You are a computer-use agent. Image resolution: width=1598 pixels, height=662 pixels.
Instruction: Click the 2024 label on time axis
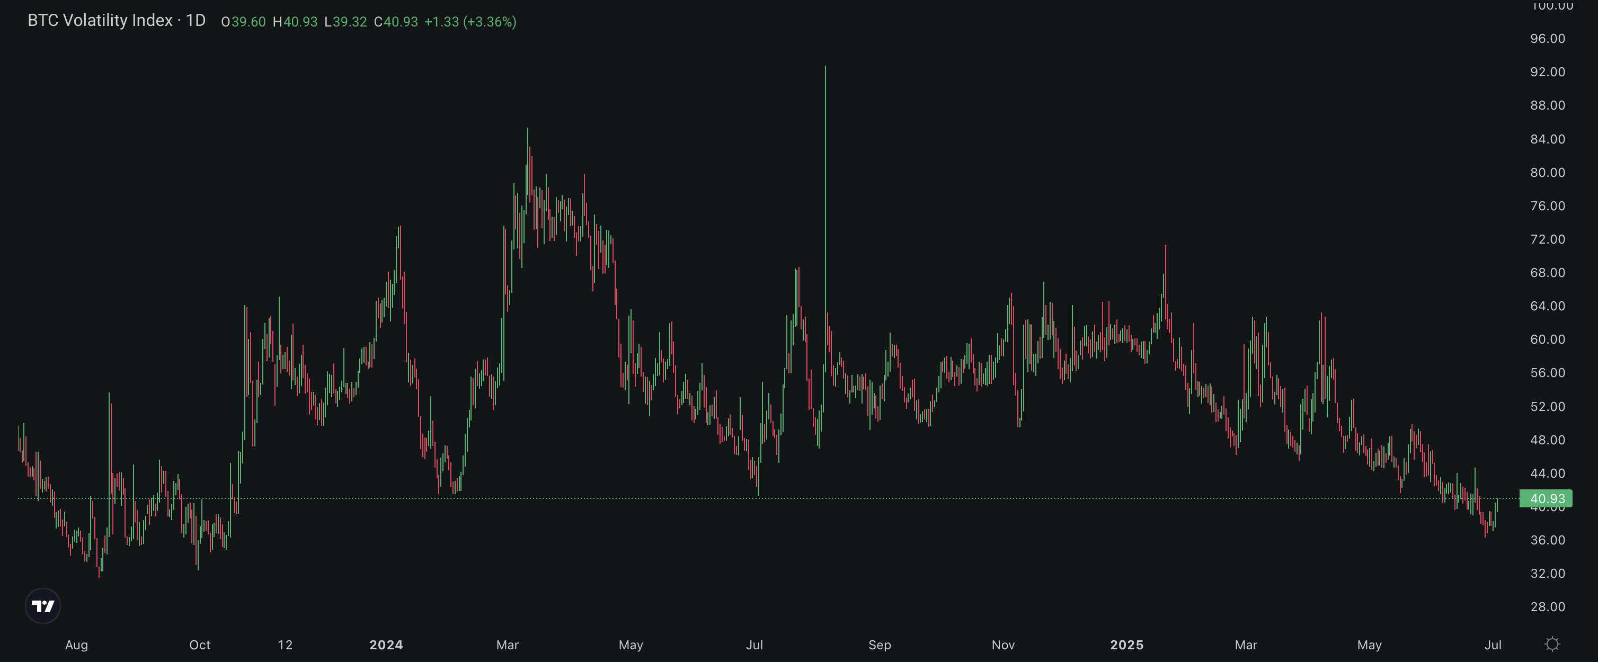click(386, 645)
